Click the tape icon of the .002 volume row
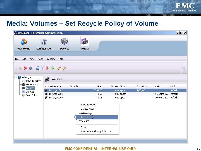Viewport: 201px width, 151px height. point(46,90)
